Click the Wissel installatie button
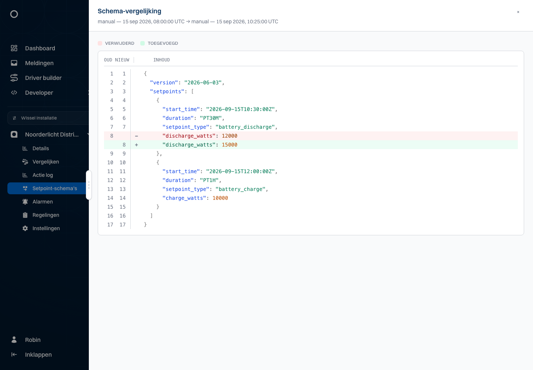This screenshot has height=370, width=533. (48, 118)
